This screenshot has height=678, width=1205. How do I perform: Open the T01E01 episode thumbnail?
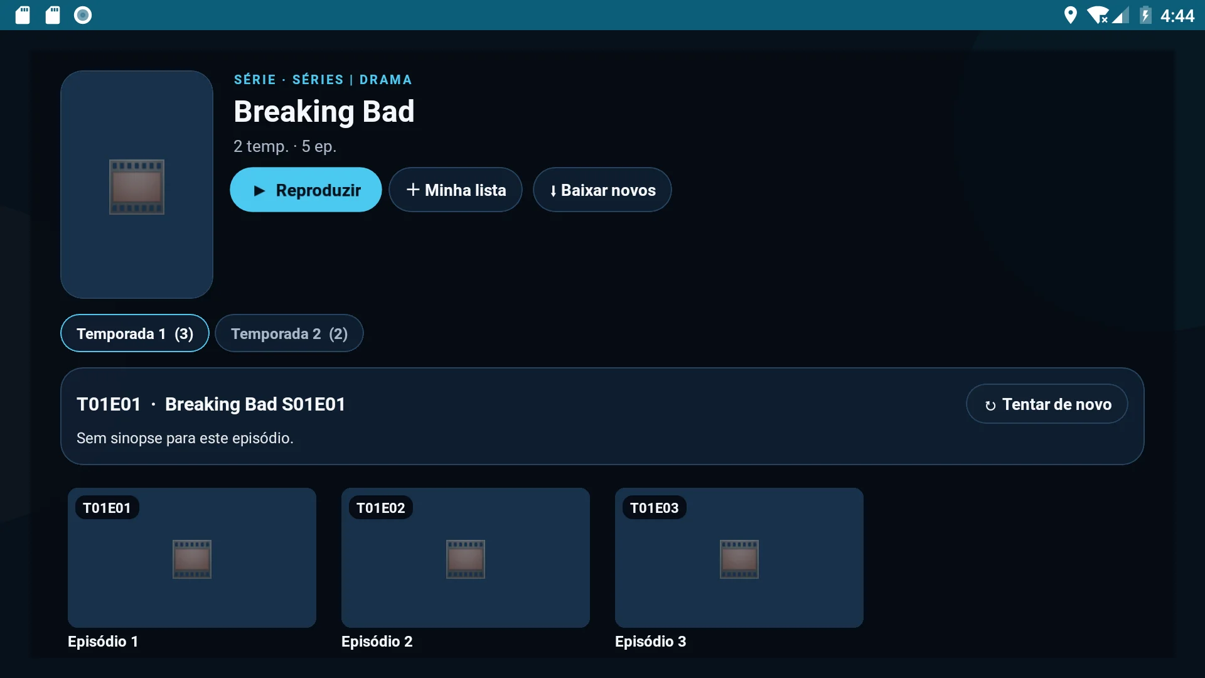[x=192, y=557]
